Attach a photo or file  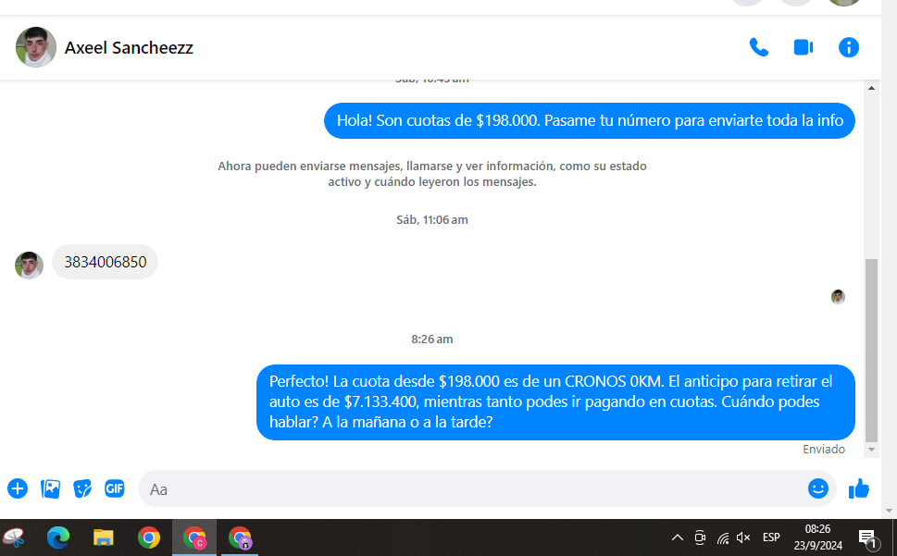pos(50,488)
